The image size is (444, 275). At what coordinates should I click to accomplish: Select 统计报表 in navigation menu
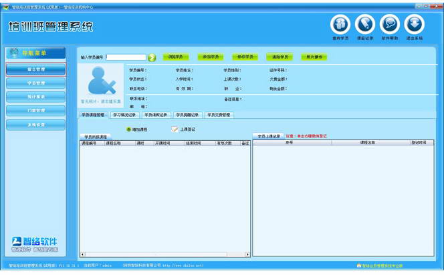tap(36, 97)
